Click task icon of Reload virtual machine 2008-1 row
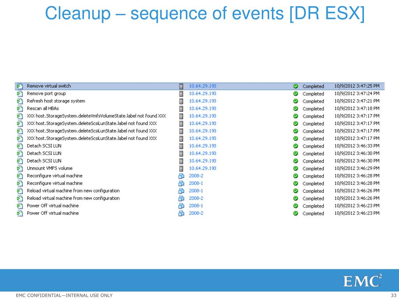399x299 pixels. click(19, 191)
